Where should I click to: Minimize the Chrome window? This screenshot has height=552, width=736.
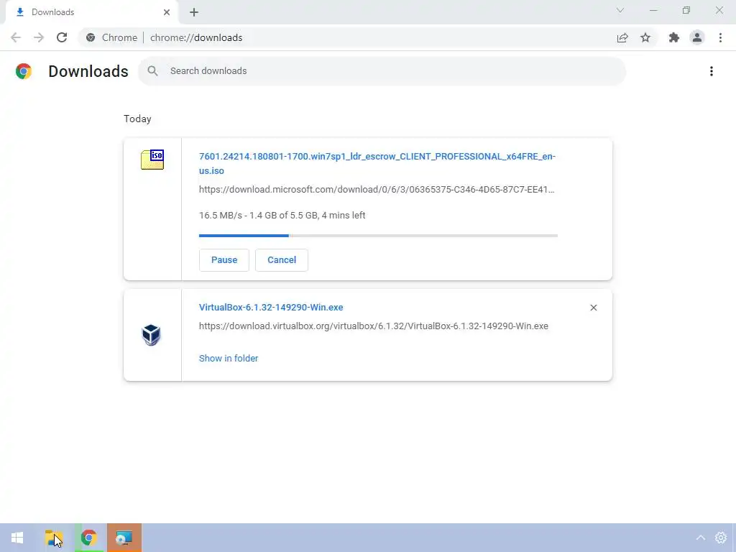pyautogui.click(x=653, y=10)
